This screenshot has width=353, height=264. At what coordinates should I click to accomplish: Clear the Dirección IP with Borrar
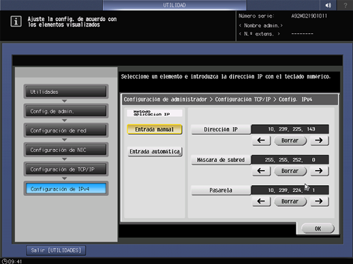pyautogui.click(x=290, y=140)
